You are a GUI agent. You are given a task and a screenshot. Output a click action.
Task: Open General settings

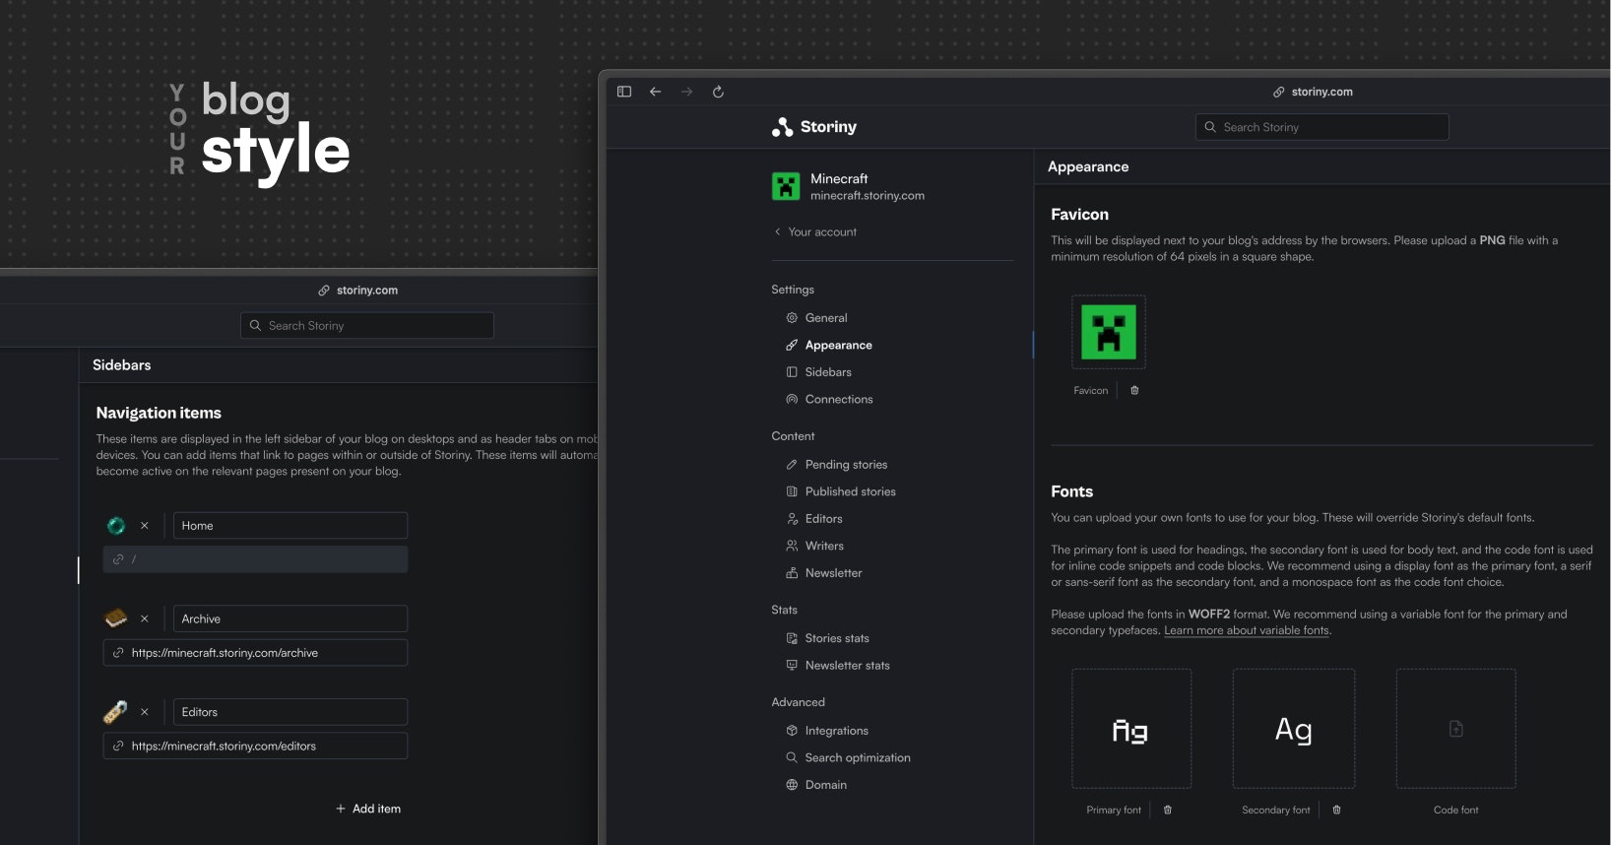point(816,318)
